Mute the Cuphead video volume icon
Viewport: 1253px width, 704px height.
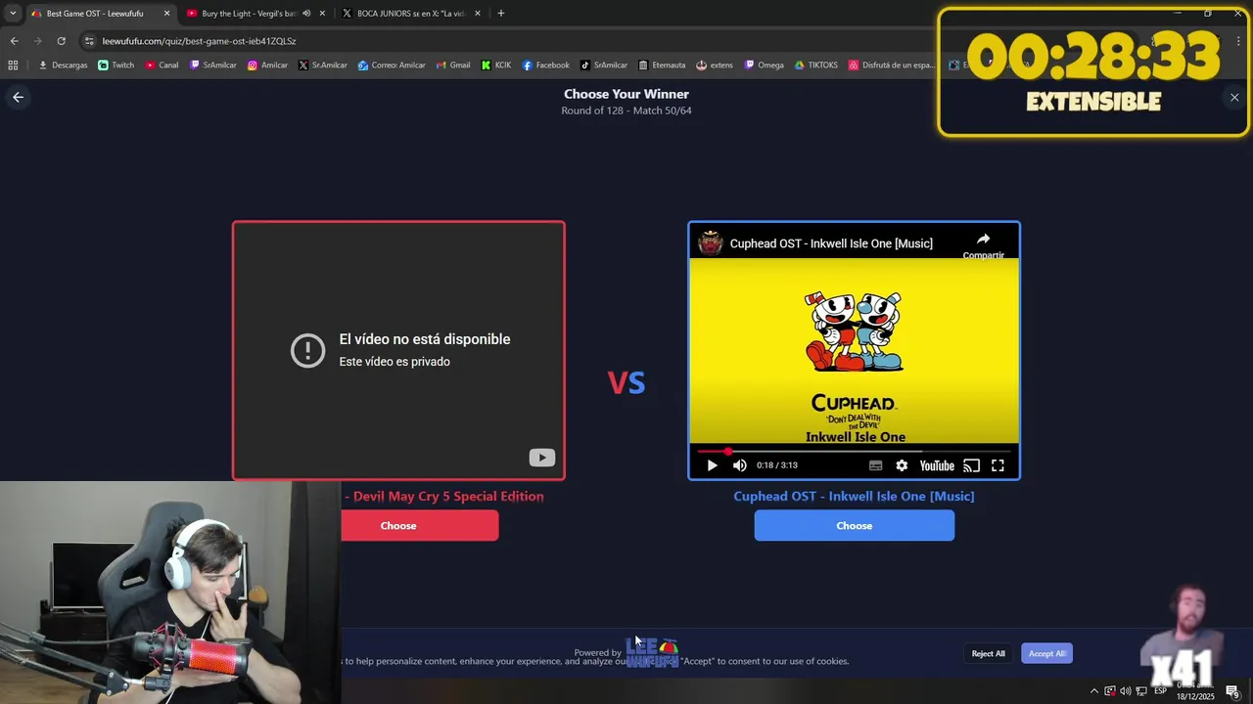coord(740,465)
